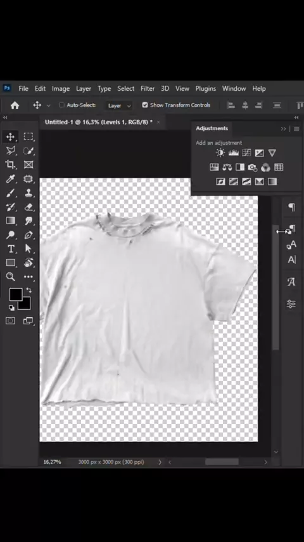Screen dimensions: 304x542
Task: Select the Brush tool
Action: point(10,193)
